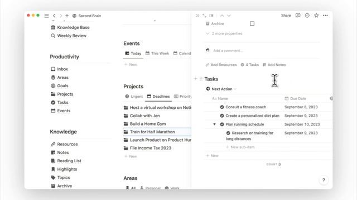Open Reading List page

(x=66, y=161)
